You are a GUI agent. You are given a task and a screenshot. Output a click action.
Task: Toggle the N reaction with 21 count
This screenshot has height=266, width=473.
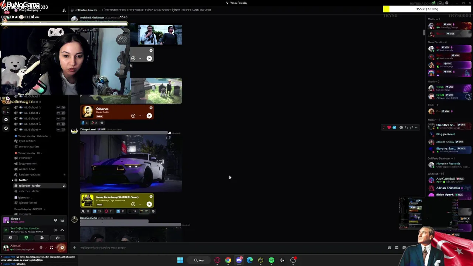click(98, 211)
